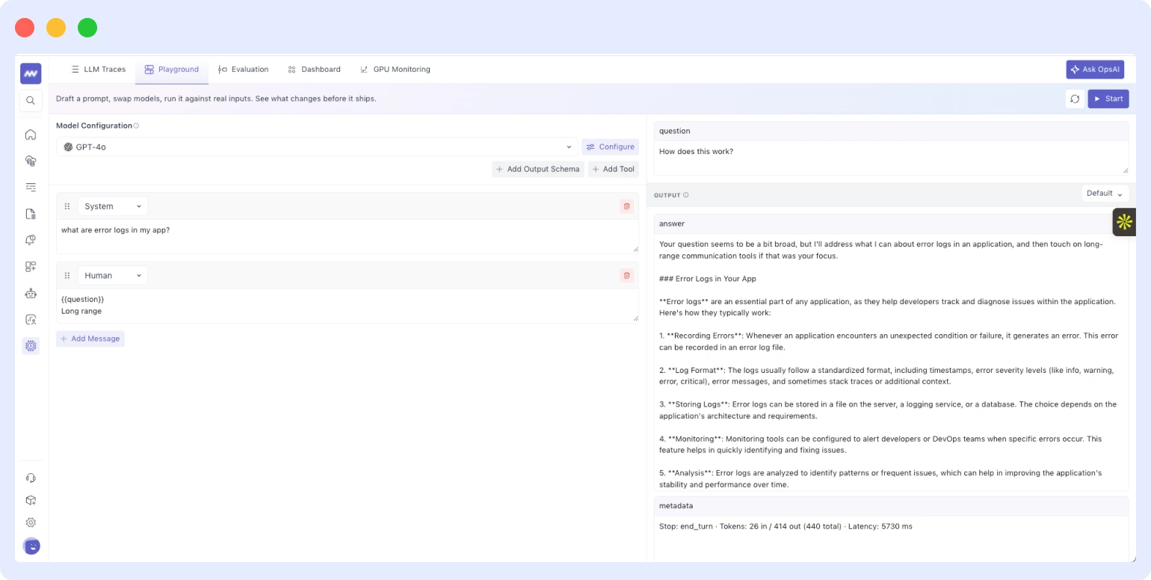The width and height of the screenshot is (1151, 580).
Task: Open the System role dropdown
Action: coord(113,206)
